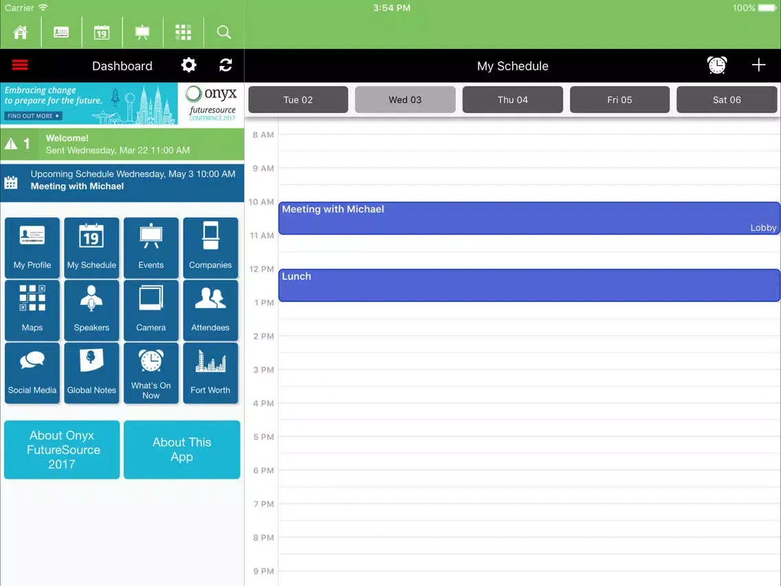Open My Profile tile

(x=32, y=248)
